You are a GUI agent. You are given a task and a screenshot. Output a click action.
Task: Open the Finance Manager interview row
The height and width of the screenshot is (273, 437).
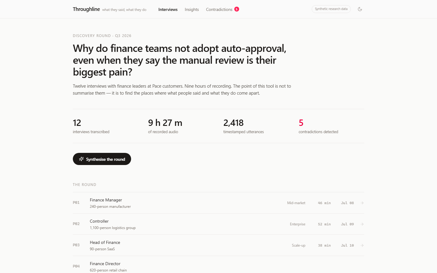click(x=218, y=203)
